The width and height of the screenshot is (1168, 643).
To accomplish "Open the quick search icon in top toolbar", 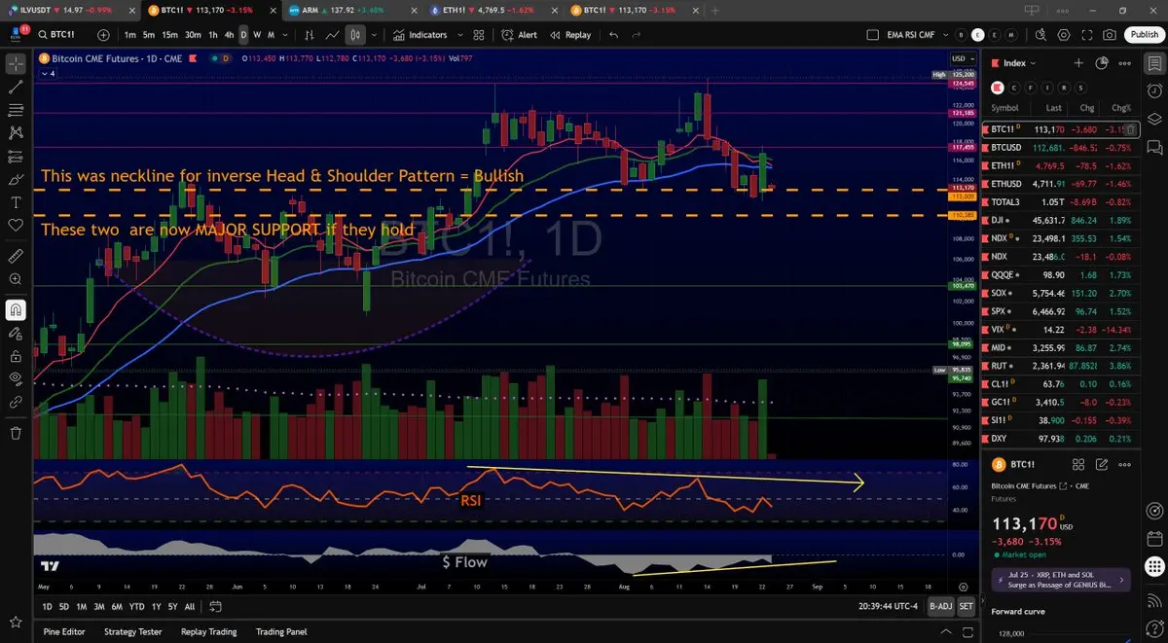I will pos(1040,35).
